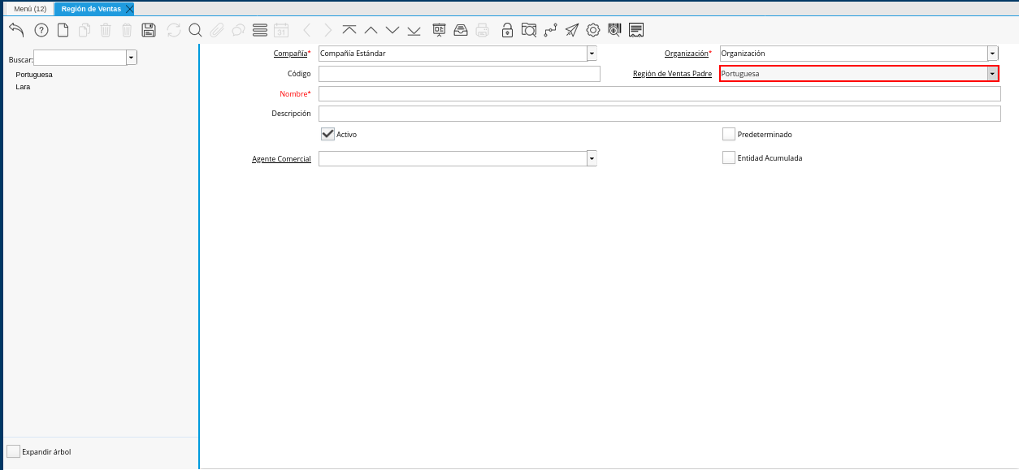This screenshot has height=470, width=1019.
Task: Expand the Región de Ventas Padre dropdown
Action: pyautogui.click(x=992, y=74)
